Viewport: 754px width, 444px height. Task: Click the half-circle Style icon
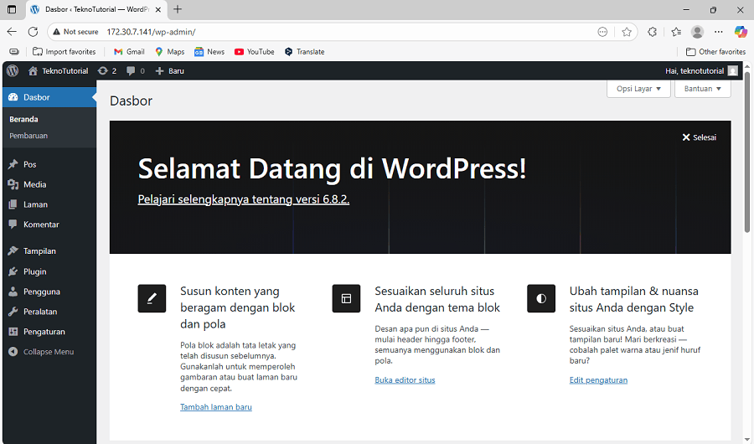coord(541,298)
